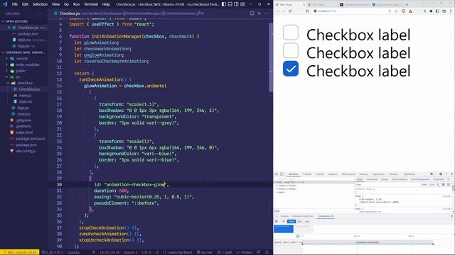Screen dimensions: 455x255
Task: Change Spaces indentation in status bar
Action: pos(131,252)
